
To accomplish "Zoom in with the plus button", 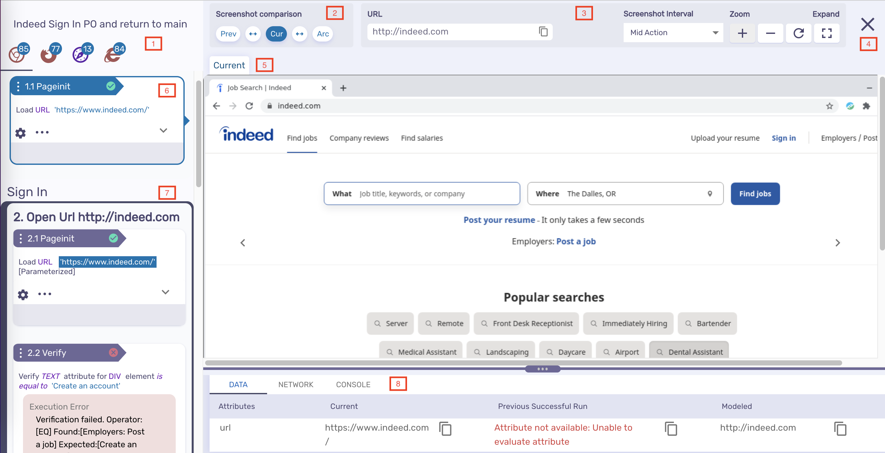I will coord(742,33).
